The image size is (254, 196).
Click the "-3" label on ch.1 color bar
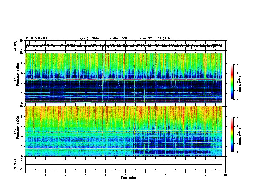coord(237,64)
